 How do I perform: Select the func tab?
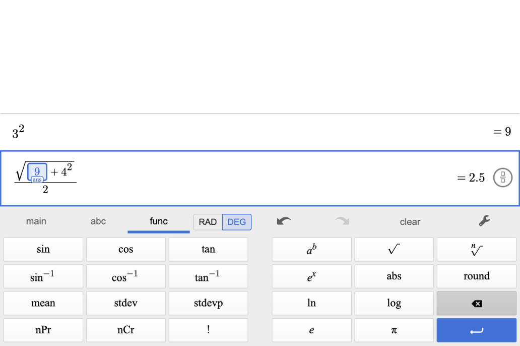point(158,221)
